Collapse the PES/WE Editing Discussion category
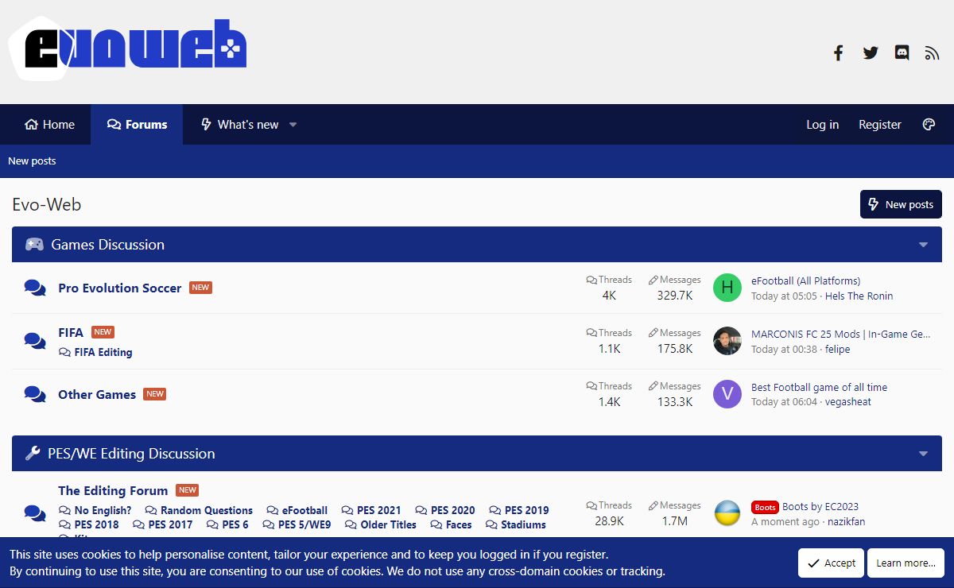The image size is (954, 588). pos(924,454)
